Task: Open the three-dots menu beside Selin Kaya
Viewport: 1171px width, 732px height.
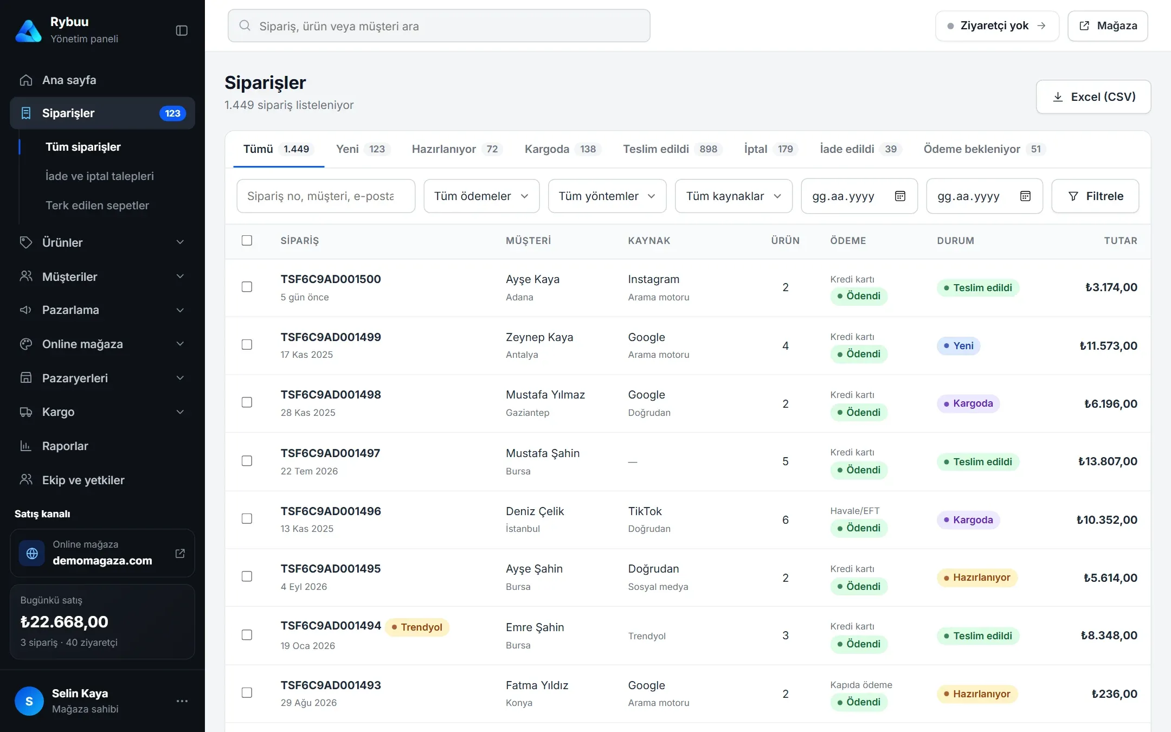Action: (182, 701)
